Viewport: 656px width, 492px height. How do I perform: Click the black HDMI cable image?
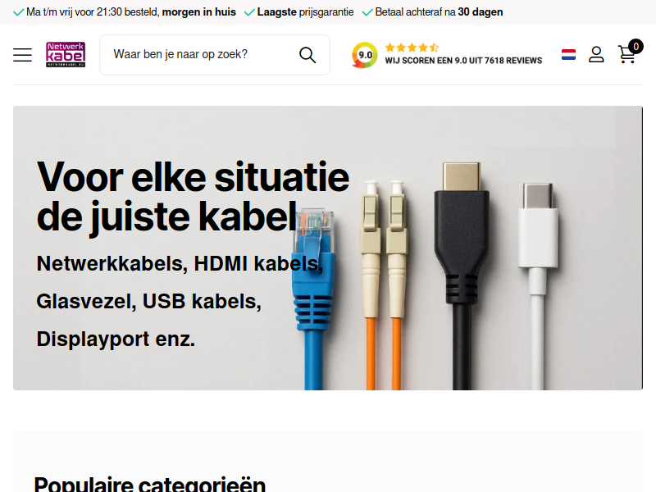click(462, 276)
